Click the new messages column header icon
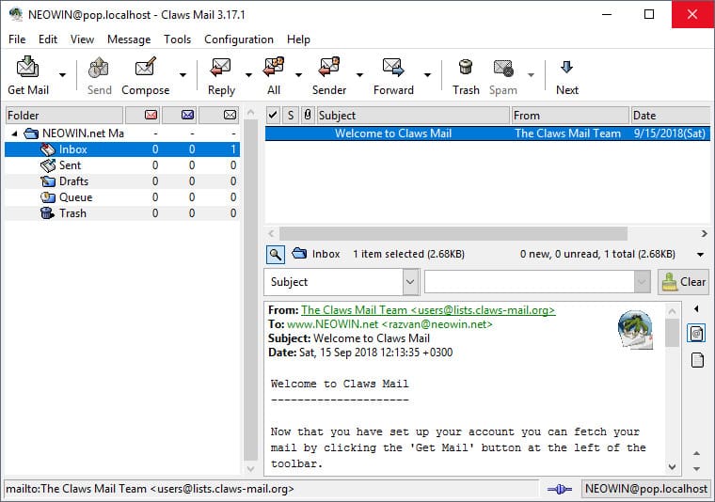This screenshot has height=502, width=715. tap(151, 115)
